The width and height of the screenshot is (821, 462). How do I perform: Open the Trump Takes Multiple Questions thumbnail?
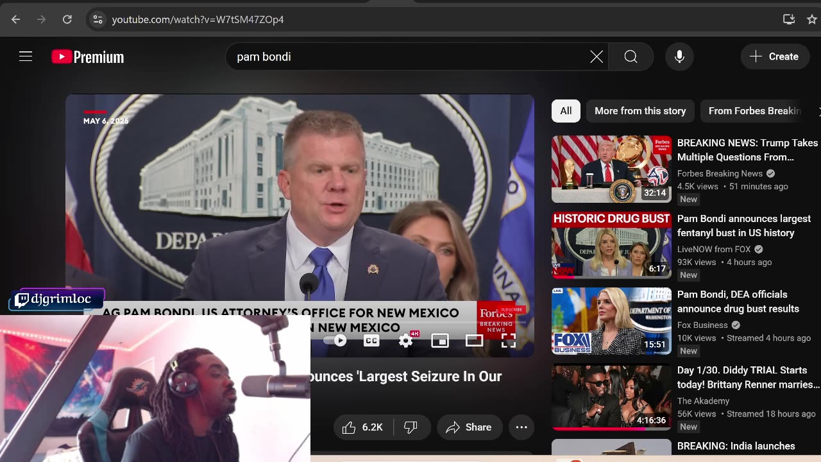pyautogui.click(x=611, y=169)
